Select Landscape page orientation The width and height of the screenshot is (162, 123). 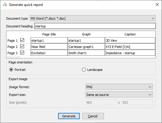pyautogui.click(x=84, y=70)
